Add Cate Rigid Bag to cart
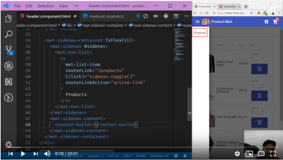This screenshot has width=283, height=160. 259,122
